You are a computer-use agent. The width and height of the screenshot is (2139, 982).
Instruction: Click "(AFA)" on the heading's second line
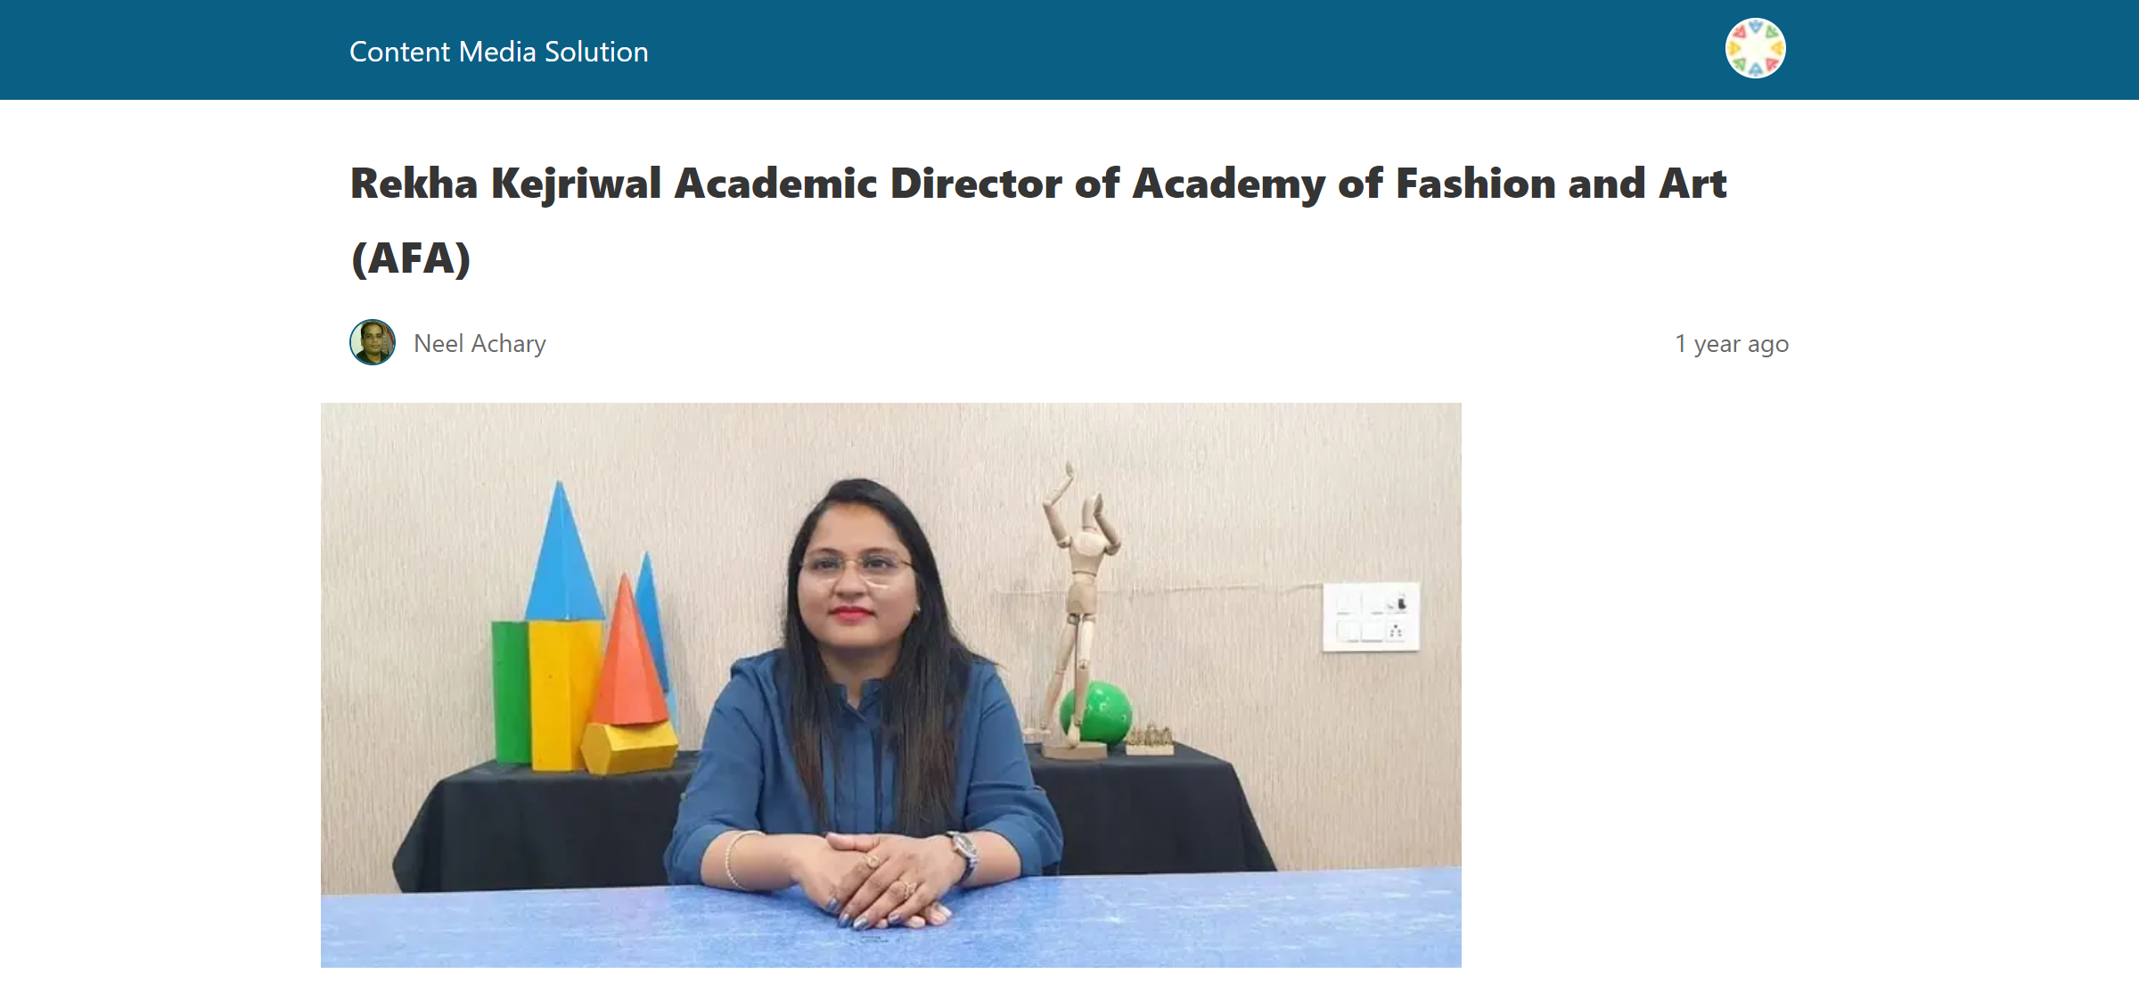tap(411, 258)
